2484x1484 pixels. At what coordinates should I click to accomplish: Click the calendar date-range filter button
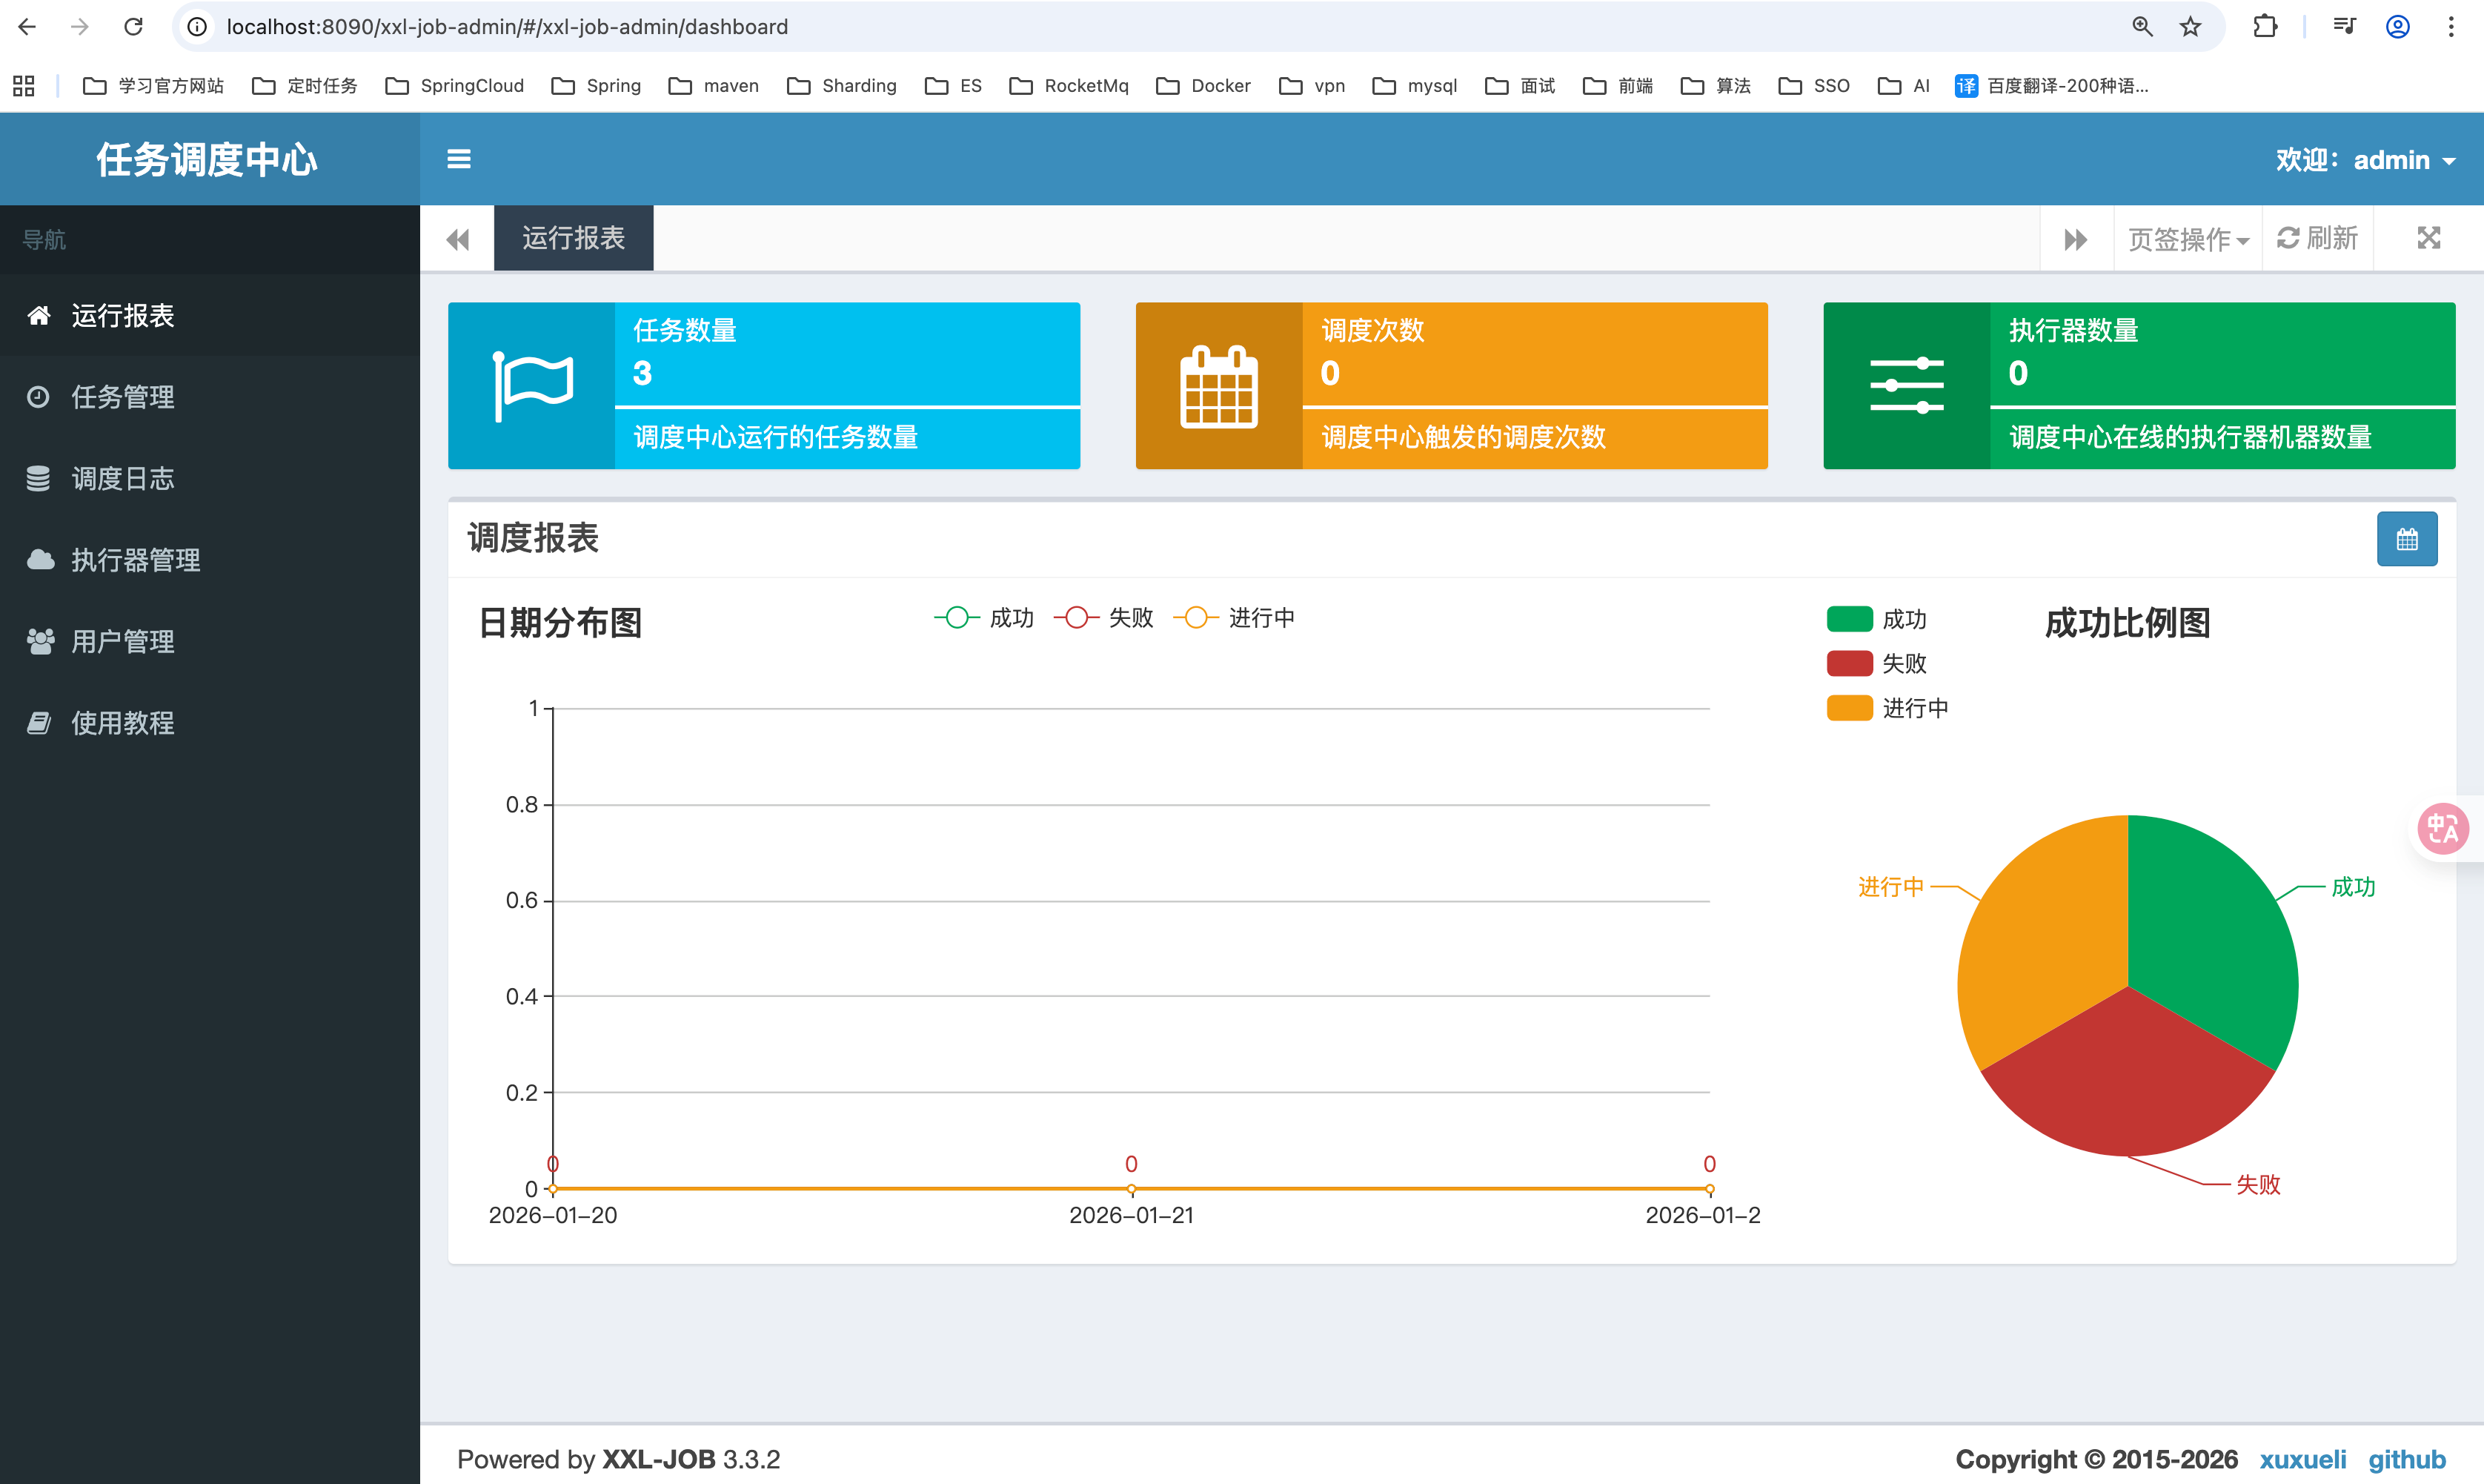click(x=2406, y=540)
